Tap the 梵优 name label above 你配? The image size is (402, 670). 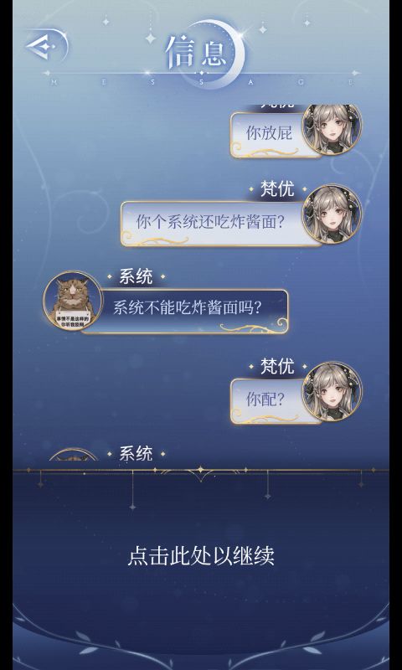click(277, 366)
